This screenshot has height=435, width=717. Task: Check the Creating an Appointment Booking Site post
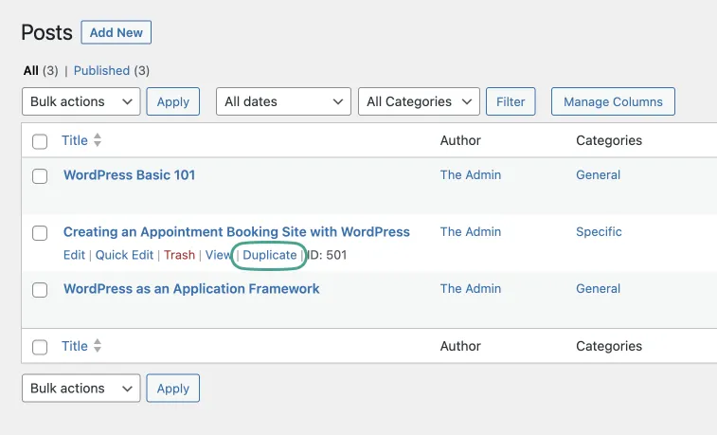40,233
